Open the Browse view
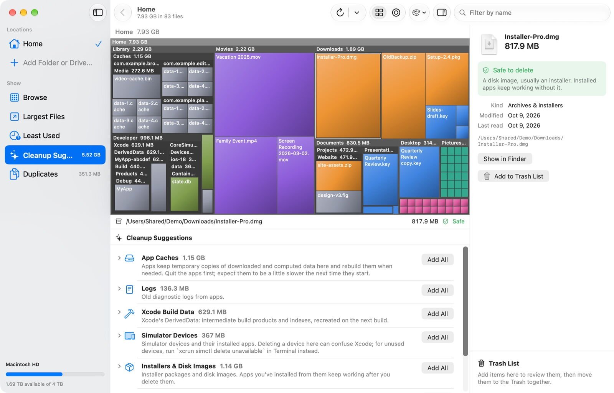614x393 pixels. pos(55,97)
